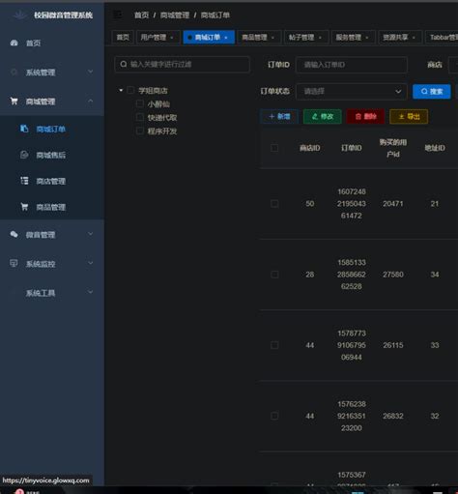The width and height of the screenshot is (458, 494).
Task: Click the 地址ID column header
Action: click(435, 148)
